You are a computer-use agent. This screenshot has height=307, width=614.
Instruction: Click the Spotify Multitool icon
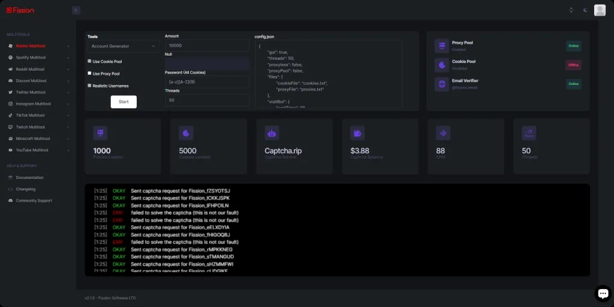pyautogui.click(x=11, y=57)
